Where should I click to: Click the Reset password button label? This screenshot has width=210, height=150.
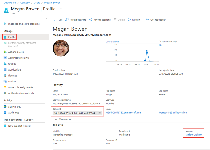(x=78, y=20)
